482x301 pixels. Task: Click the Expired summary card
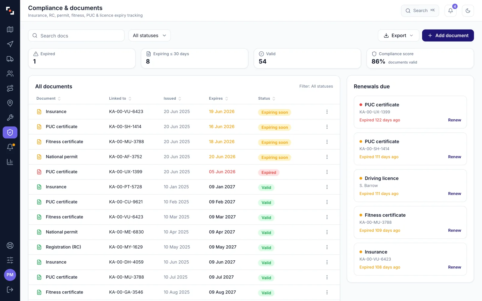point(82,58)
